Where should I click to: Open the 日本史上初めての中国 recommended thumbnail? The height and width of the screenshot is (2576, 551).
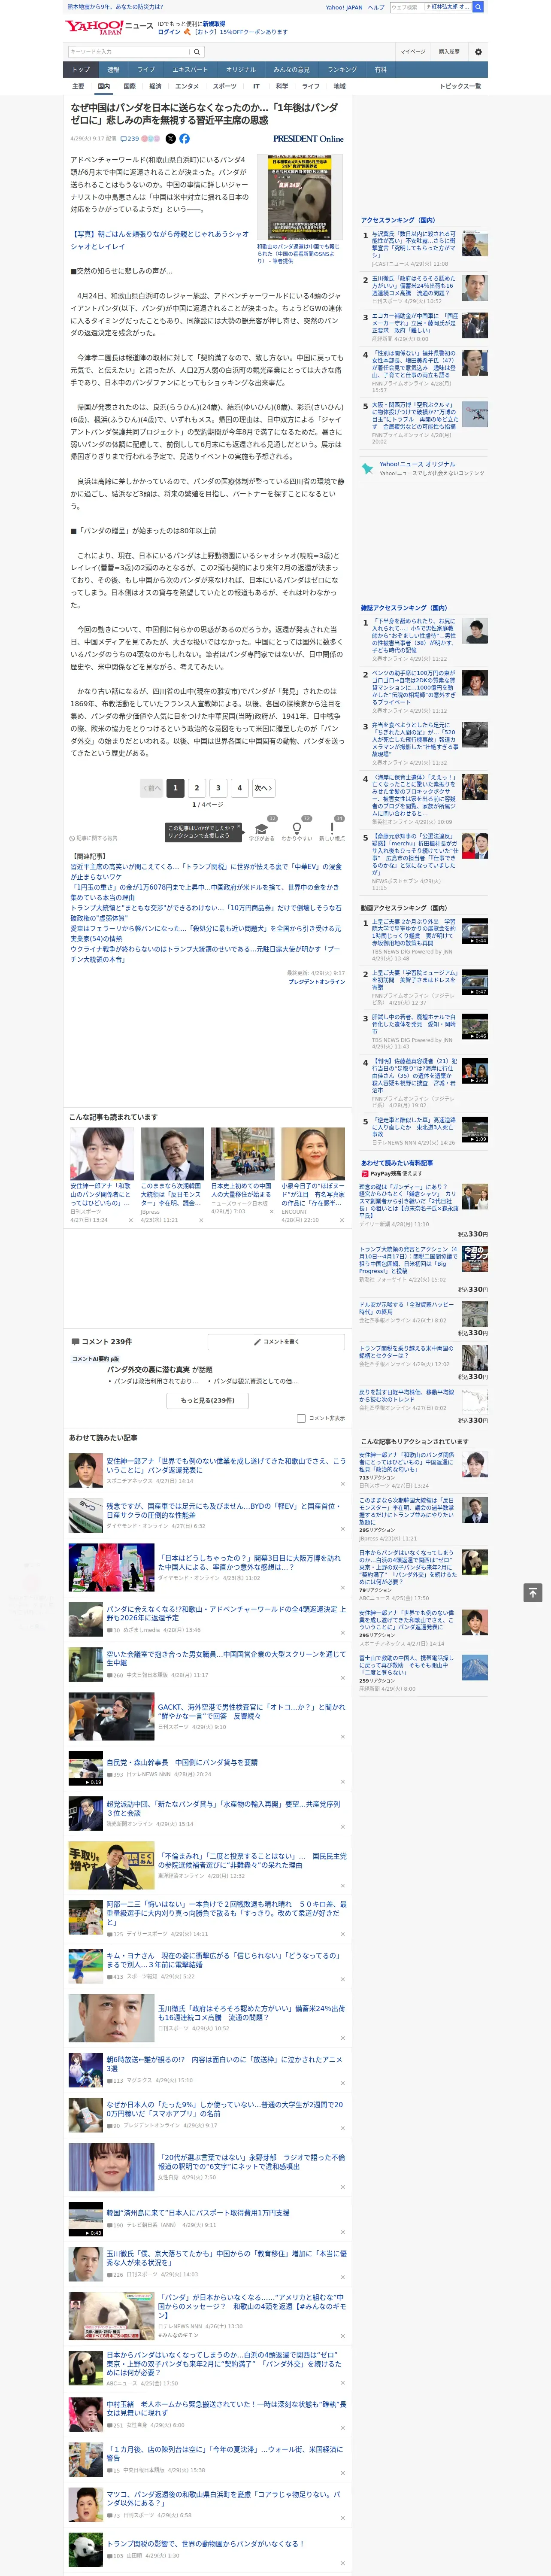242,1153
